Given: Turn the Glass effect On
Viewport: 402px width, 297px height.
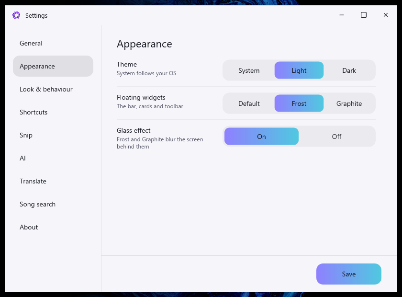Looking at the screenshot, I should 261,137.
